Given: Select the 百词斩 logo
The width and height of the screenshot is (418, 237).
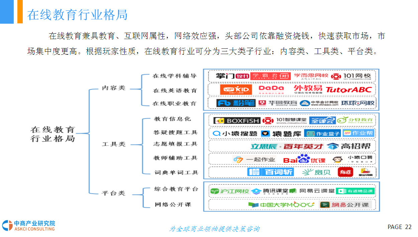Looking at the screenshot, I should [x=271, y=172].
